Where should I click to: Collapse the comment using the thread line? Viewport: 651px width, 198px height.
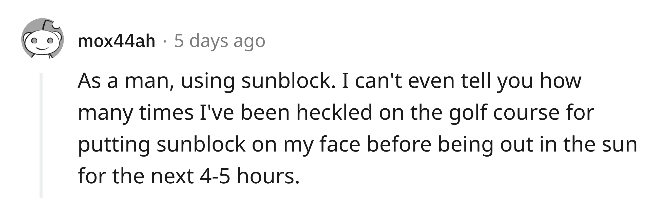41,135
